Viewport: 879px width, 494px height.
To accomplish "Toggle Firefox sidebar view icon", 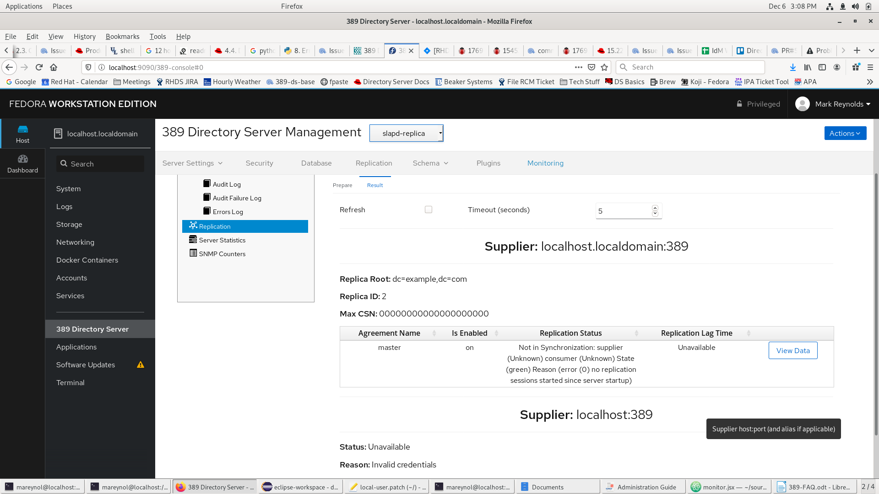I will coord(822,67).
